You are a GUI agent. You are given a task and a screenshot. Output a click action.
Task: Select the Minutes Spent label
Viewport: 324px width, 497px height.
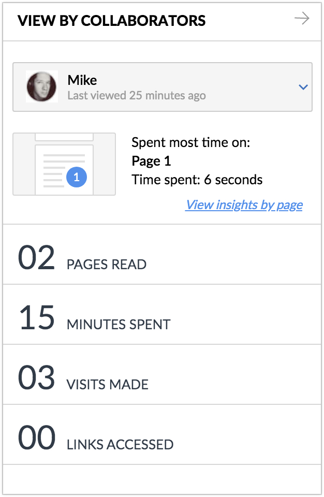[119, 325]
